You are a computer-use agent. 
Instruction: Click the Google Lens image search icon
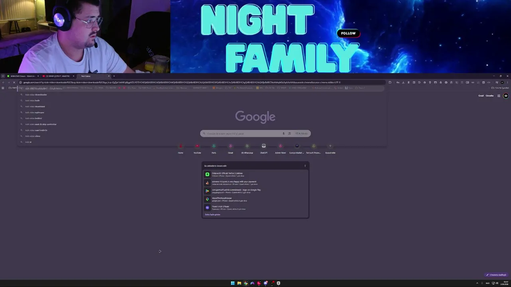[289, 134]
